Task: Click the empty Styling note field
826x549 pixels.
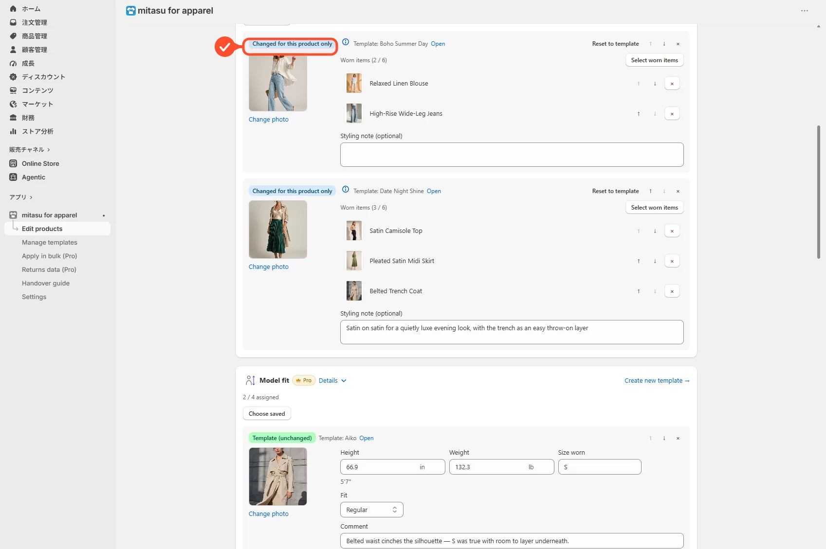Action: (x=512, y=155)
